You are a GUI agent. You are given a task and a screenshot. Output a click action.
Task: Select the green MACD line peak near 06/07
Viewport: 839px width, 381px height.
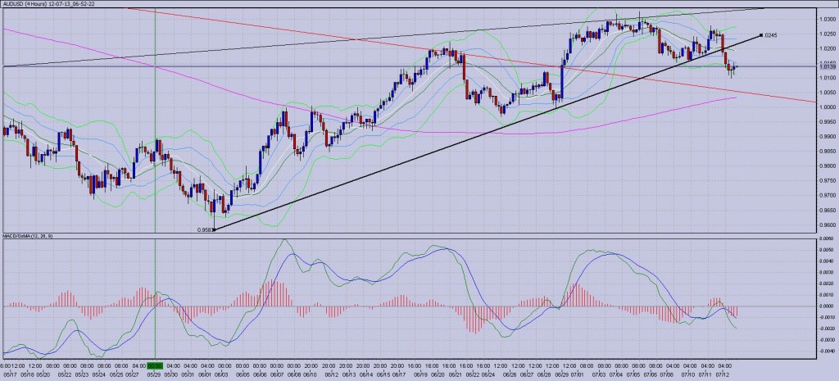(284, 240)
